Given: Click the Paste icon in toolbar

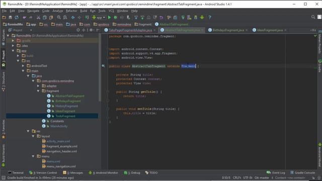Looking at the screenshot, I should 51,18.
